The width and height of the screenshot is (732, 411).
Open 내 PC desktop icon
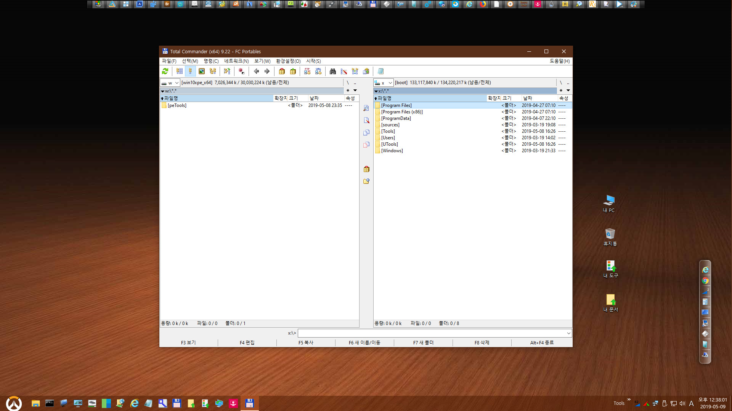coord(609,203)
